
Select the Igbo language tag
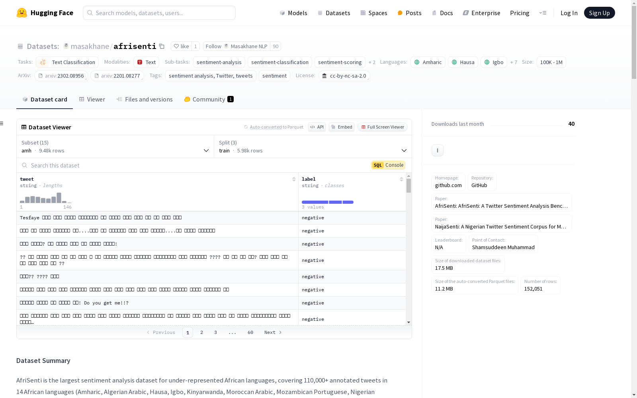coord(494,62)
